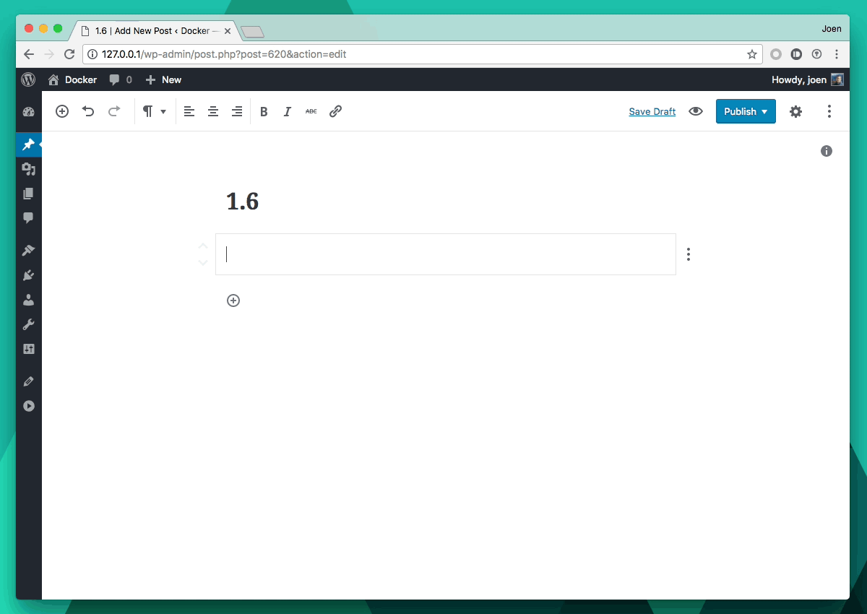867x614 pixels.
Task: Click the block inserter plus icon in toolbar
Action: coord(62,111)
